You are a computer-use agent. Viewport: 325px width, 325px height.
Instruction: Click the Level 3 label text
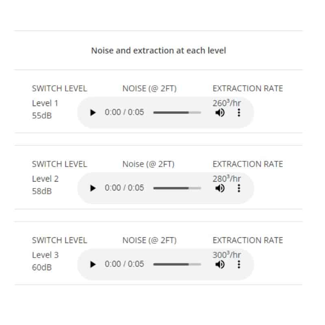coord(45,255)
